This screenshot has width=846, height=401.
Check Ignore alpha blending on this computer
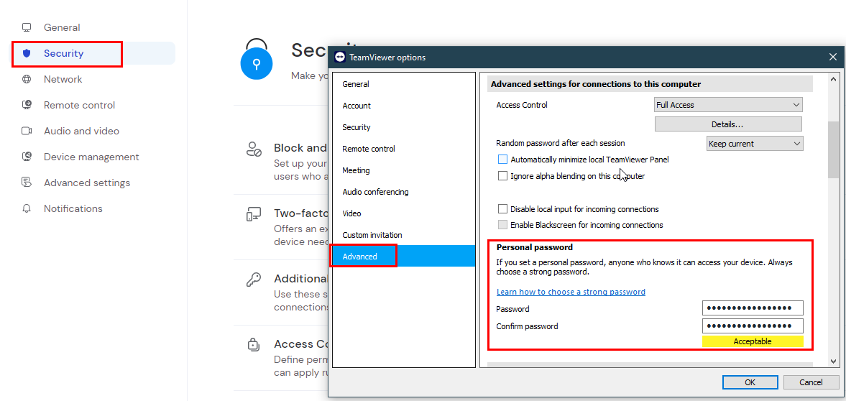(503, 176)
